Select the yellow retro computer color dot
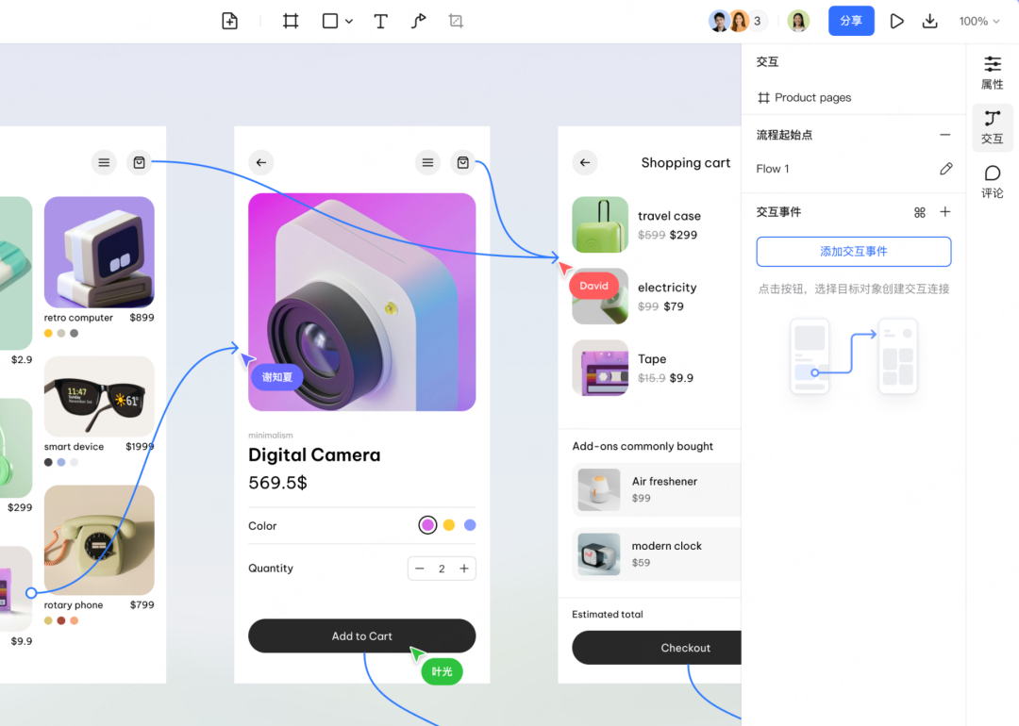Screen dimensions: 1019x726 click(x=48, y=333)
